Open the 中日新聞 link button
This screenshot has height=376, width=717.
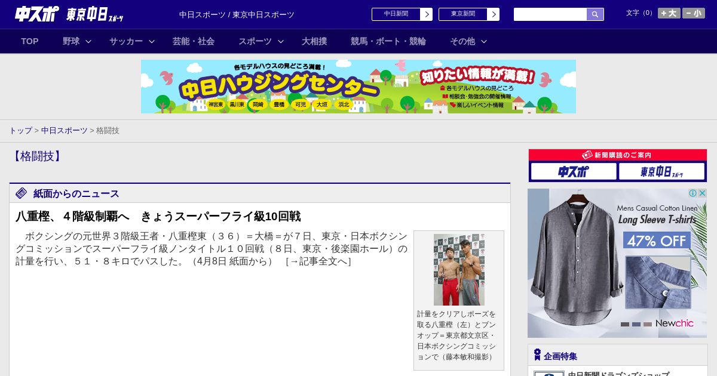point(396,14)
